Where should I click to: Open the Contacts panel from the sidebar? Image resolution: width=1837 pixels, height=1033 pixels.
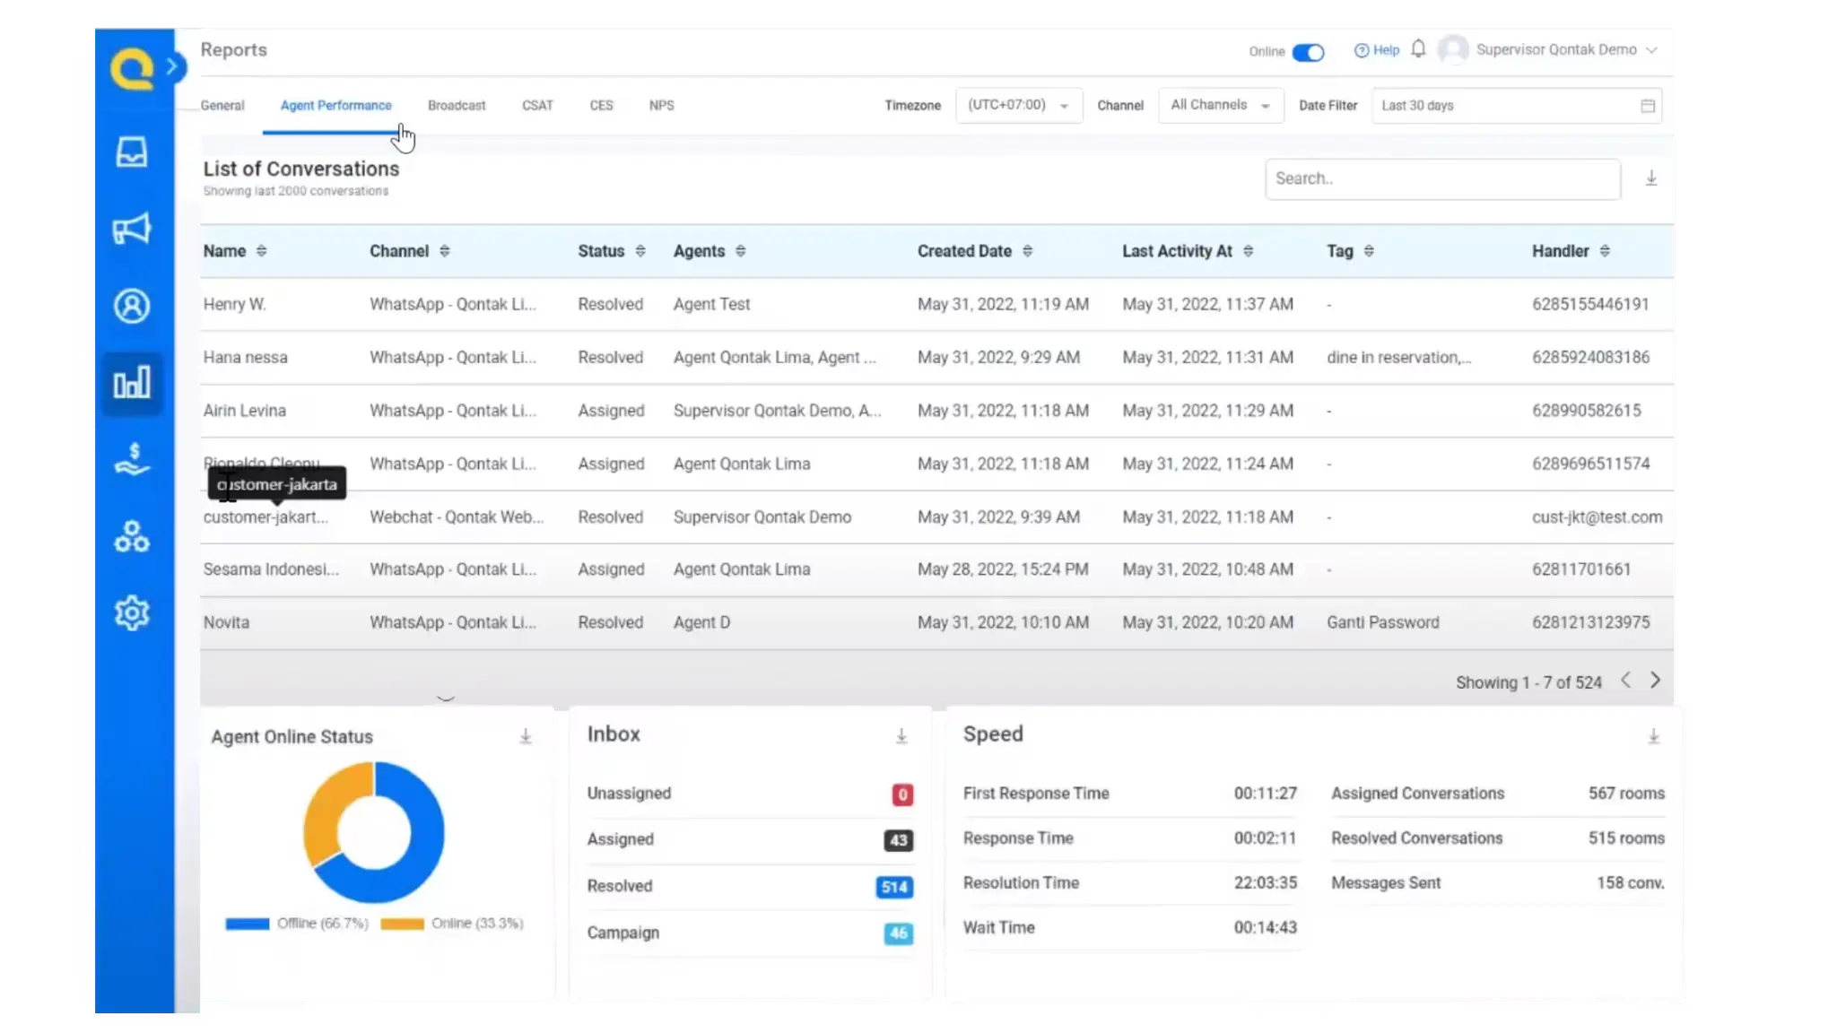click(133, 305)
